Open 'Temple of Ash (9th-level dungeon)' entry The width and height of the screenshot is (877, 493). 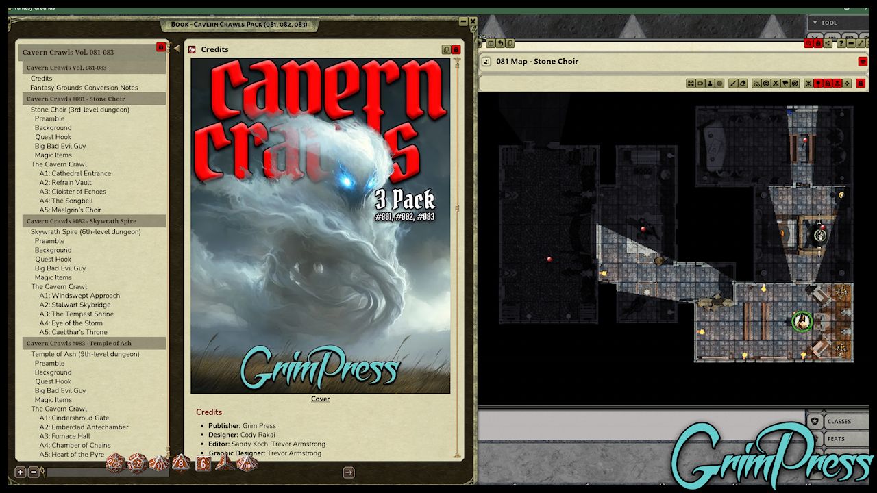click(85, 354)
